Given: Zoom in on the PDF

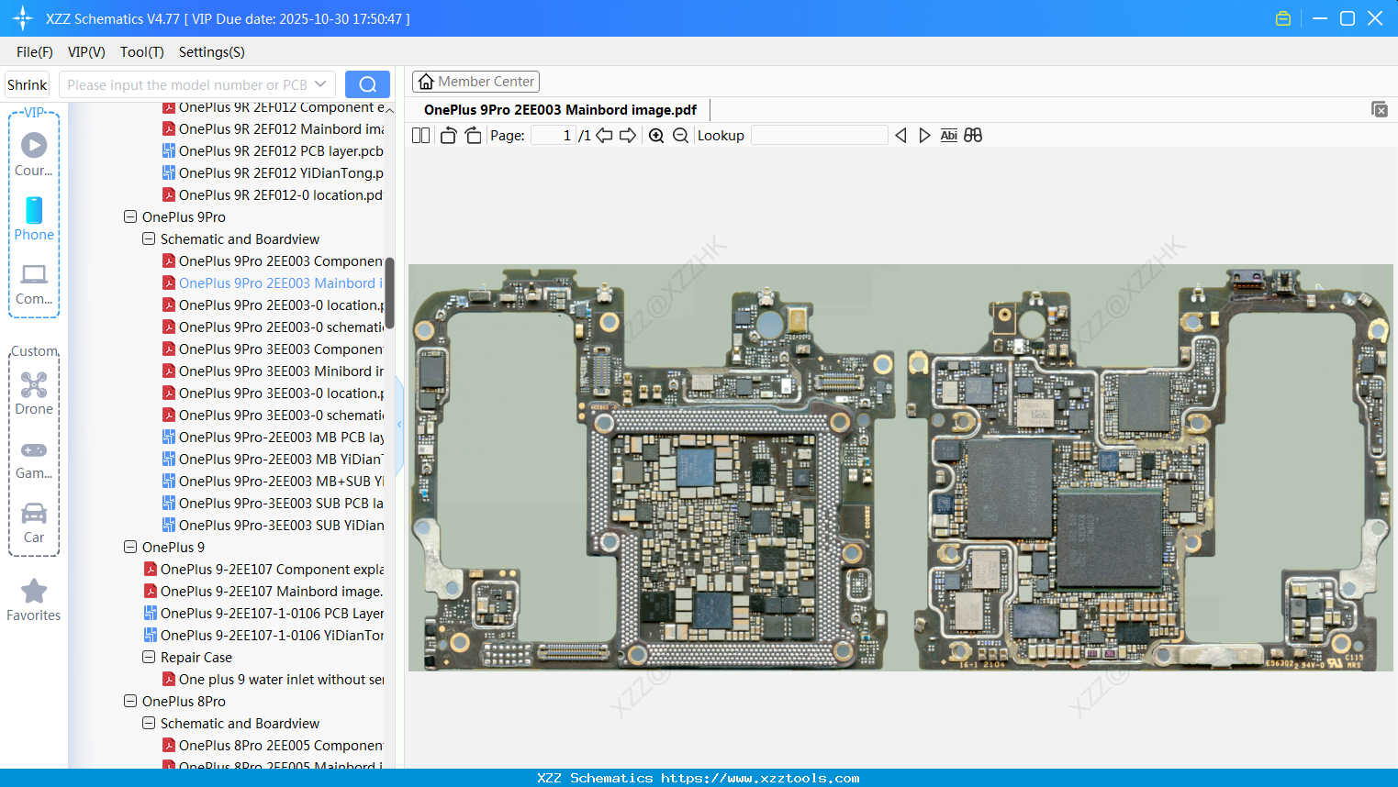Looking at the screenshot, I should click(656, 136).
